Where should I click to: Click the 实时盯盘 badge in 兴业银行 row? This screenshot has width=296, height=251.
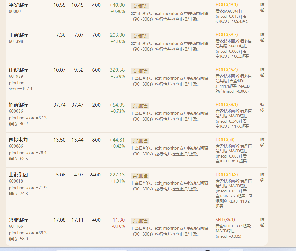click(140, 221)
